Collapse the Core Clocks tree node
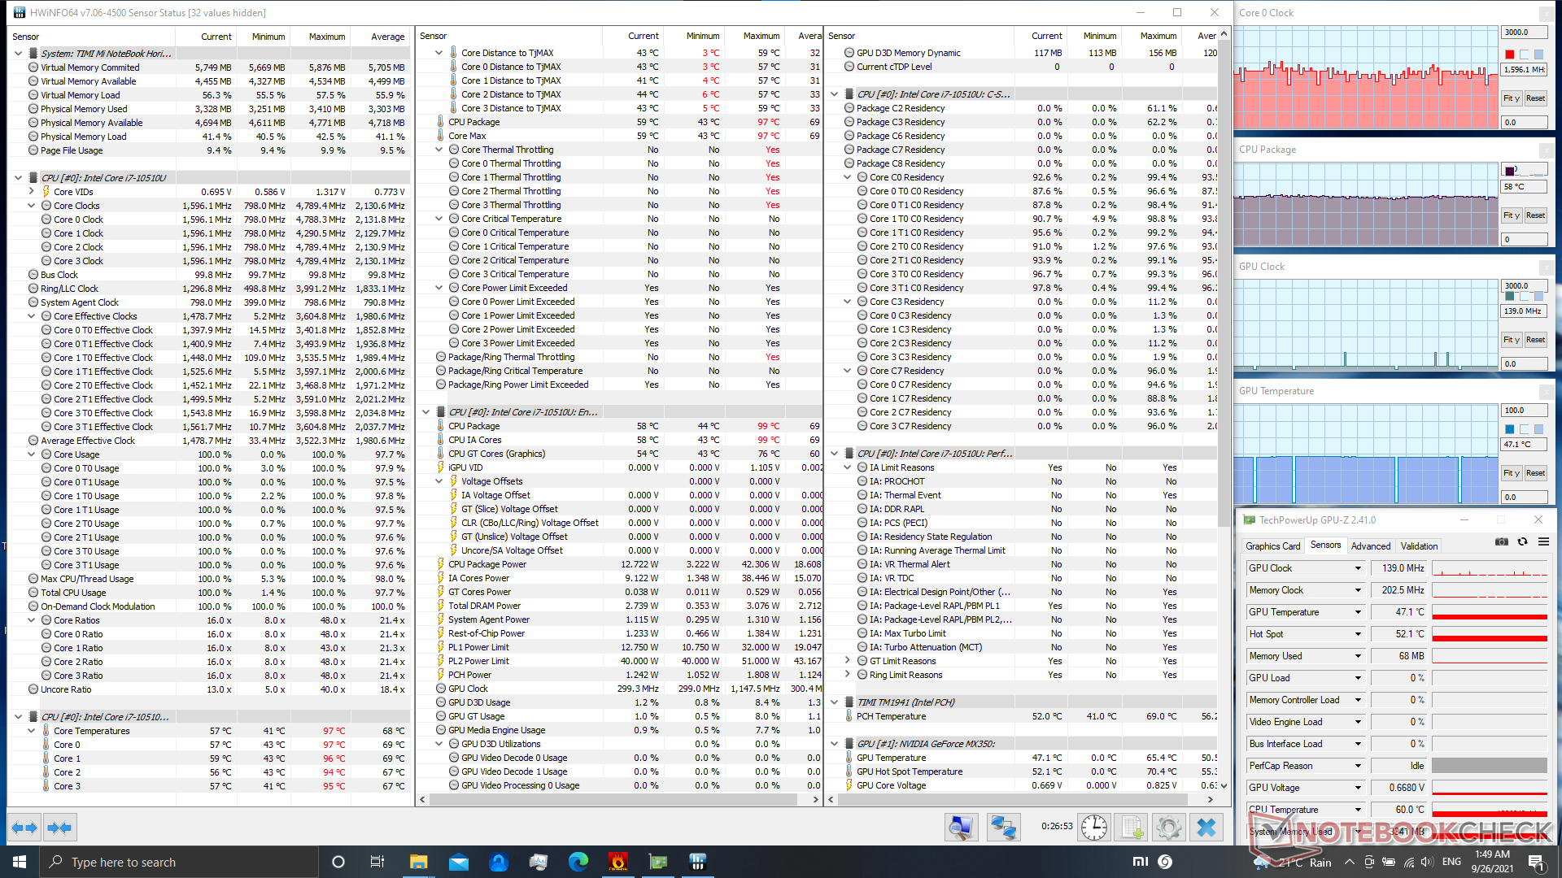The height and width of the screenshot is (878, 1562). (x=32, y=206)
